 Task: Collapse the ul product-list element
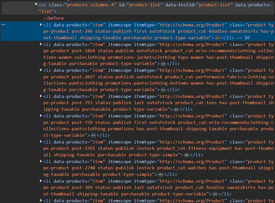click(x=36, y=4)
